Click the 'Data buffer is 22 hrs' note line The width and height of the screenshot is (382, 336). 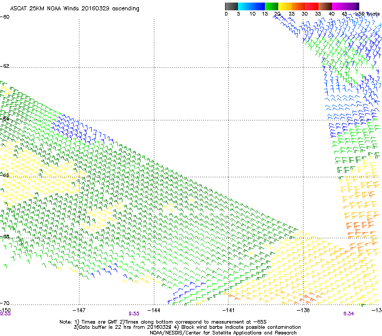(187, 327)
